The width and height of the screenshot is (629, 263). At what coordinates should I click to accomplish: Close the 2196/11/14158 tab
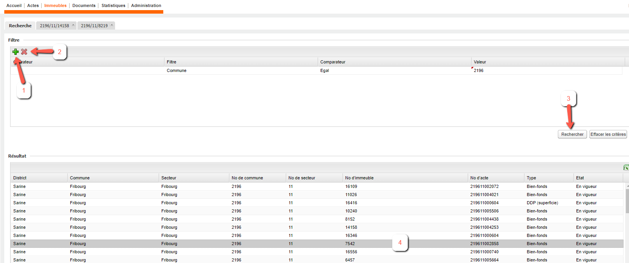click(x=73, y=25)
